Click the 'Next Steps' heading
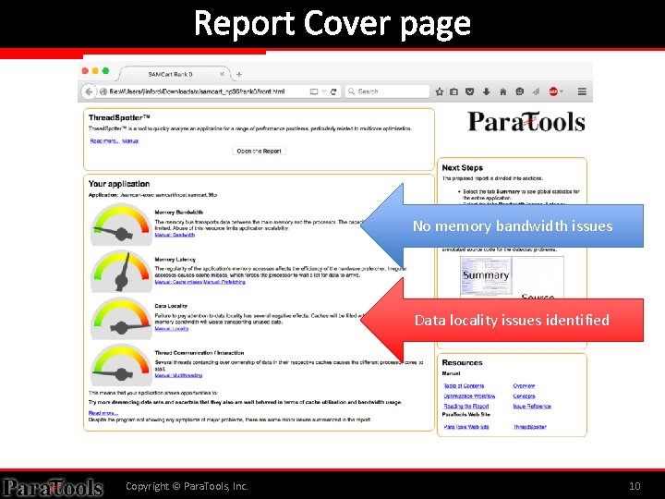Viewport: 665px width, 499px height. click(463, 167)
